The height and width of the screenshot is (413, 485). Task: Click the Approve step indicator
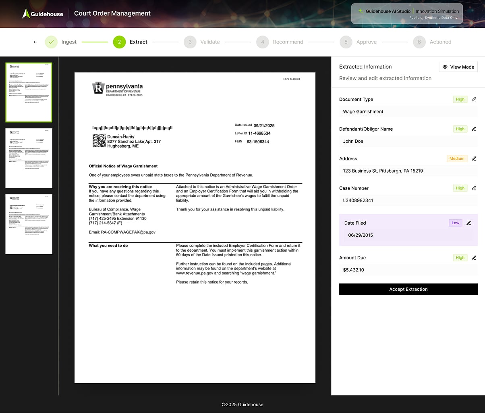(346, 42)
